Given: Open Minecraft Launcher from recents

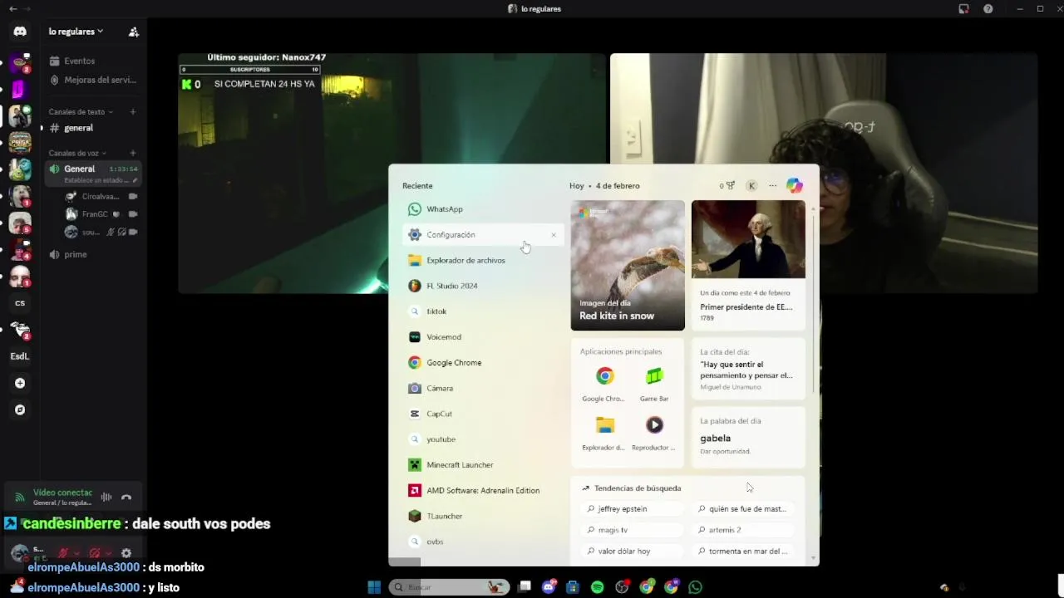Looking at the screenshot, I should (482, 465).
